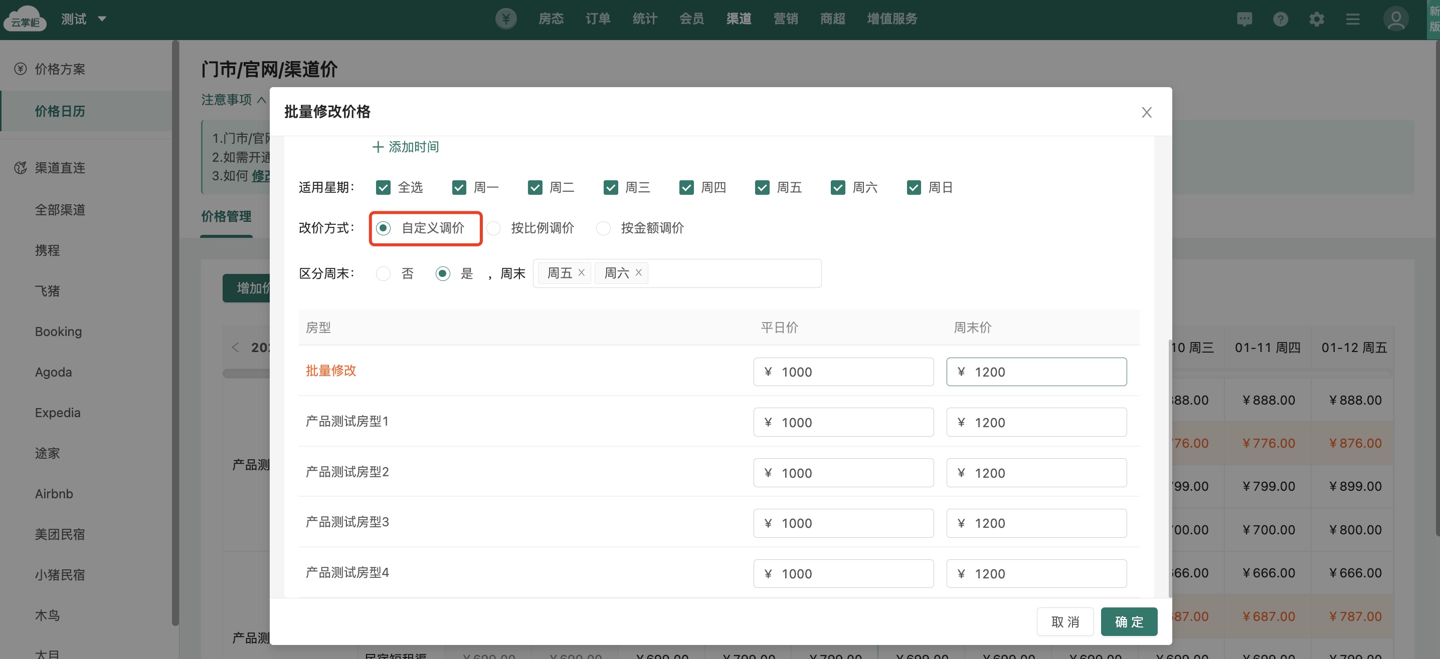Remove 周五 tag from weekend selector

tap(582, 272)
